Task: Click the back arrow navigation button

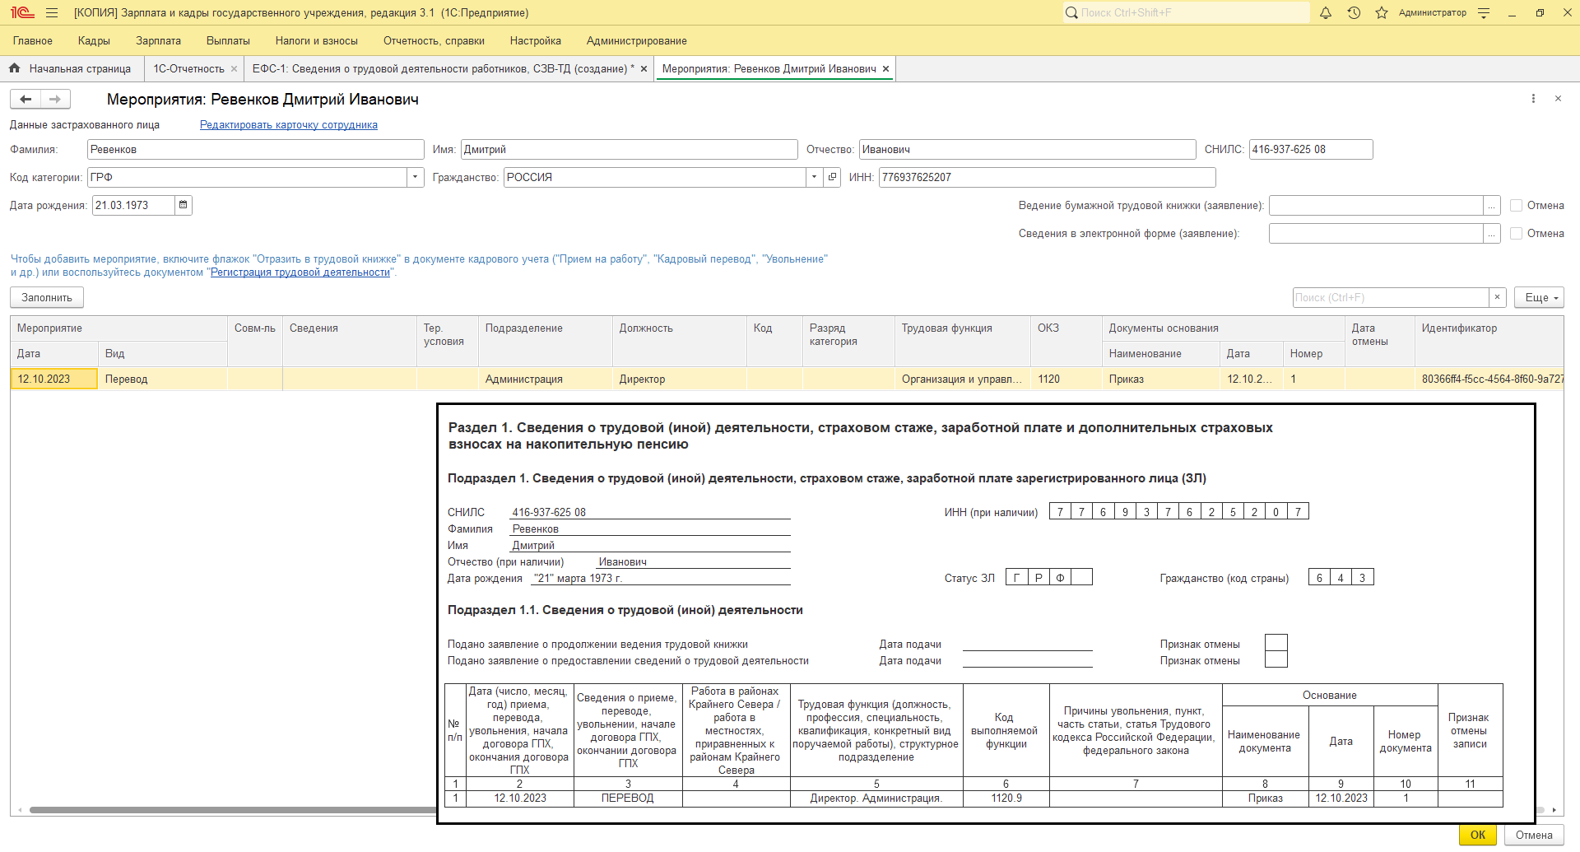Action: (x=26, y=100)
